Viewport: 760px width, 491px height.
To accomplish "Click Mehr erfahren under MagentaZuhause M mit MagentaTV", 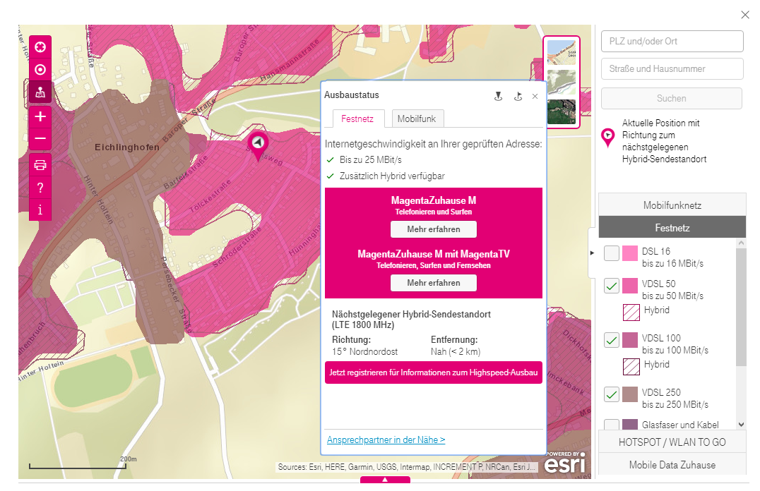I will tap(434, 283).
